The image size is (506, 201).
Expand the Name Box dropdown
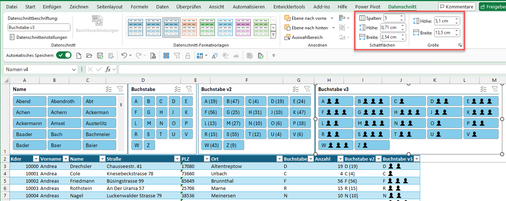[74, 69]
